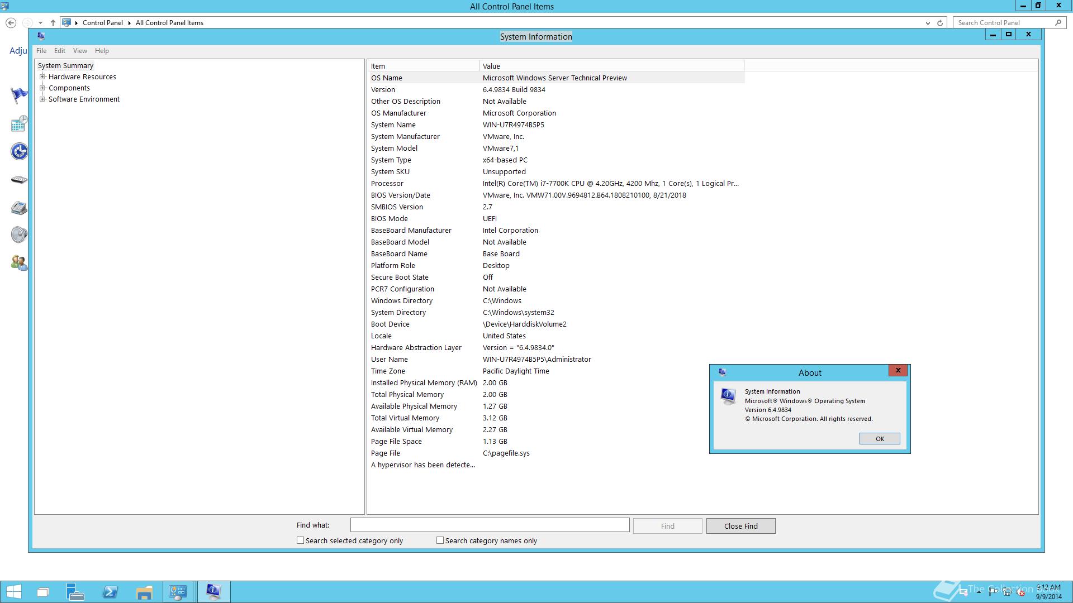Open the network icon in system tray

(x=1007, y=592)
